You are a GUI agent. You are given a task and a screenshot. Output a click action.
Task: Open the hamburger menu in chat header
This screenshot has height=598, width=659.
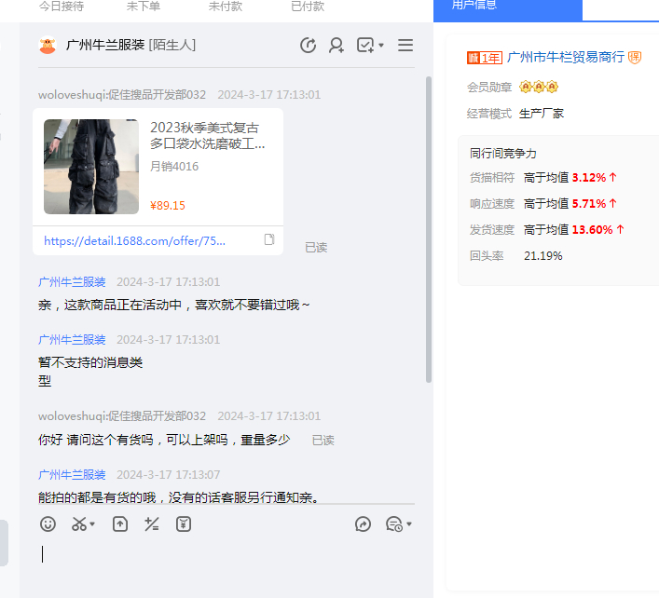point(405,45)
